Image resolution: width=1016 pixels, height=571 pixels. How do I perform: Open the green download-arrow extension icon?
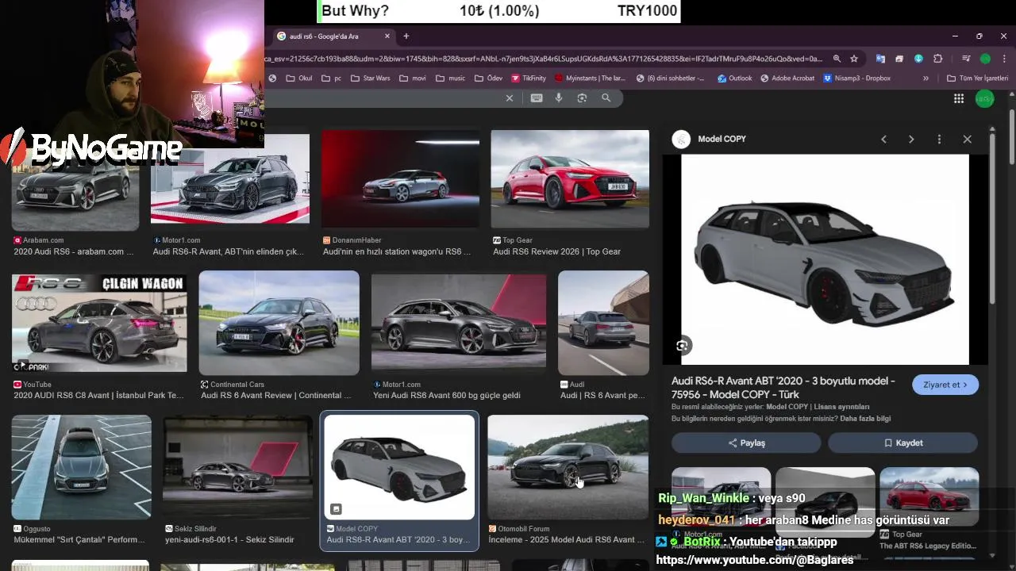[x=918, y=59]
